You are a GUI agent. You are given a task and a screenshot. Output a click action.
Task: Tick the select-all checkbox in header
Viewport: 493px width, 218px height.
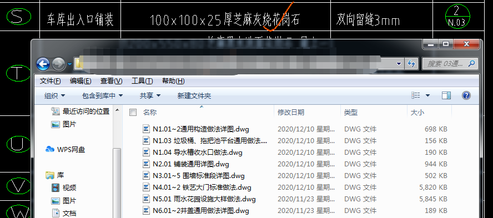click(x=133, y=113)
